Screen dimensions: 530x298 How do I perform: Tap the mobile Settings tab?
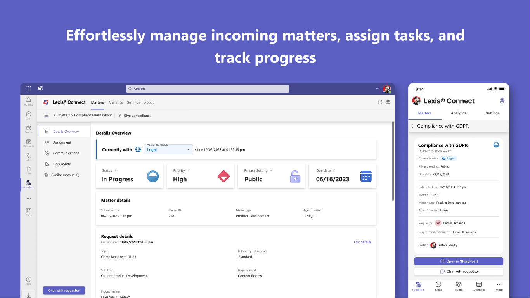[493, 113]
